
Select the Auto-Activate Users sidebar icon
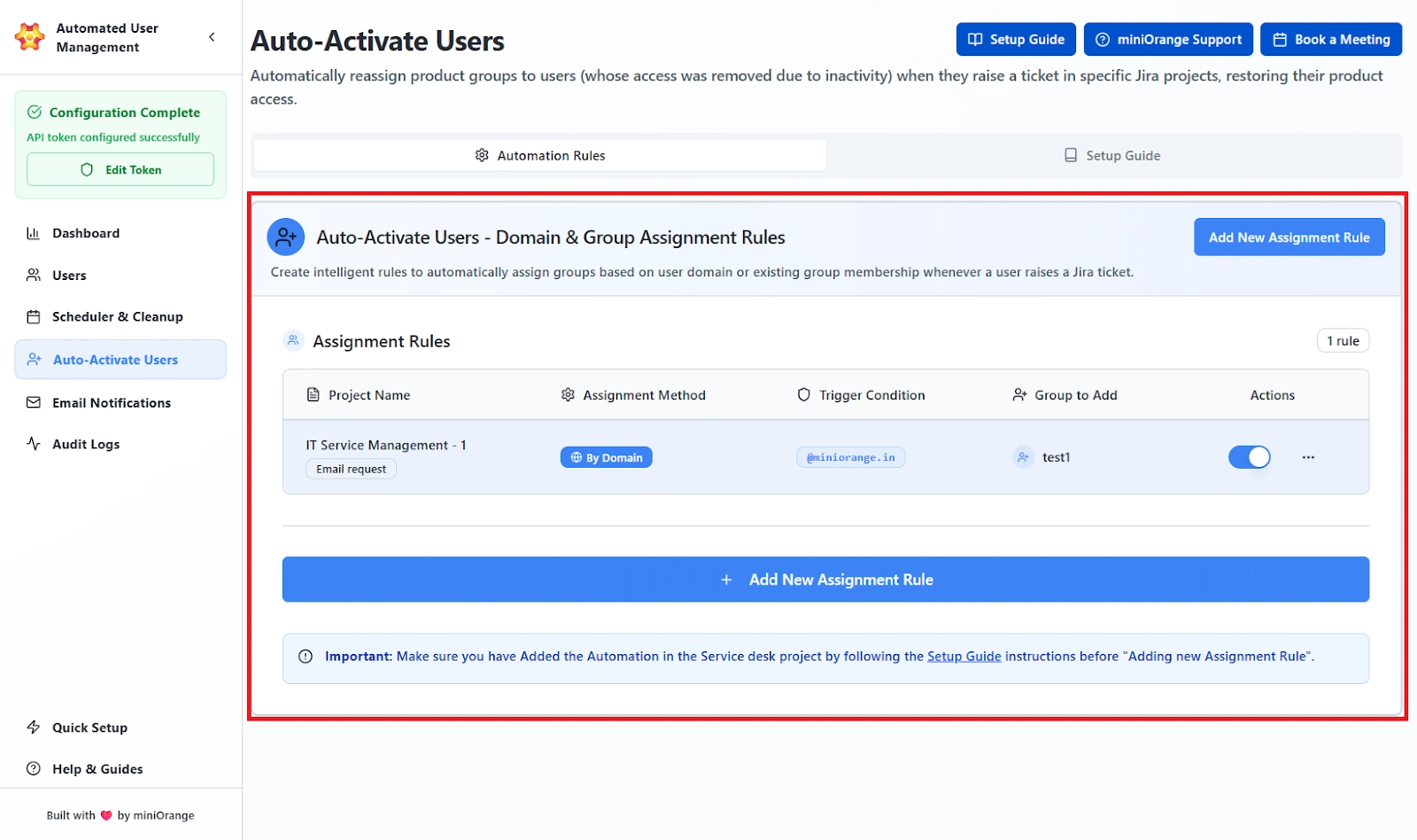point(34,360)
